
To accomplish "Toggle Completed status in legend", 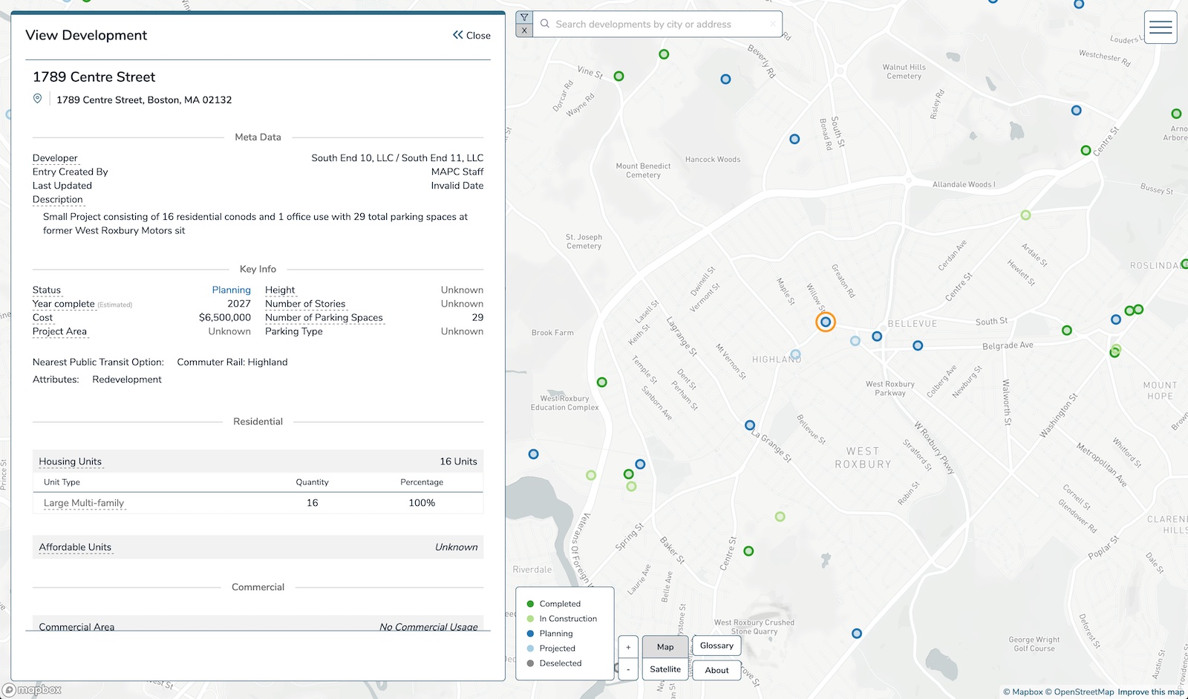I will (x=553, y=604).
